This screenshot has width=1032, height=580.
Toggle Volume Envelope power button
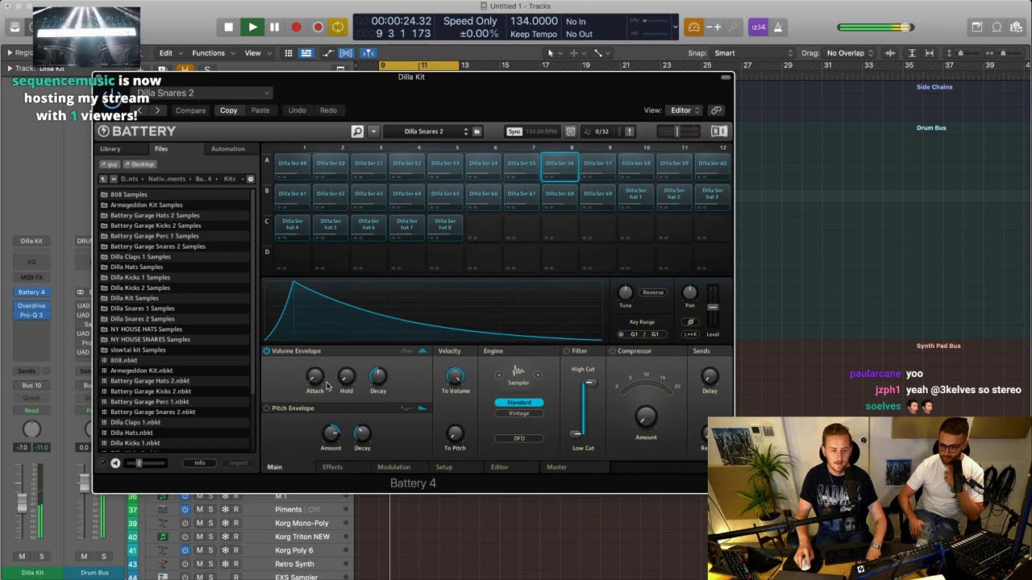(x=266, y=350)
